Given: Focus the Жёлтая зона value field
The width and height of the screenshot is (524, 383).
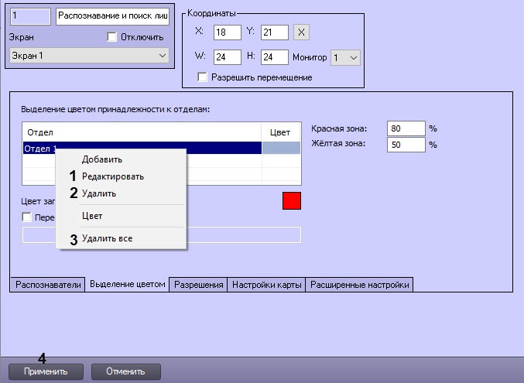Looking at the screenshot, I should click(406, 145).
